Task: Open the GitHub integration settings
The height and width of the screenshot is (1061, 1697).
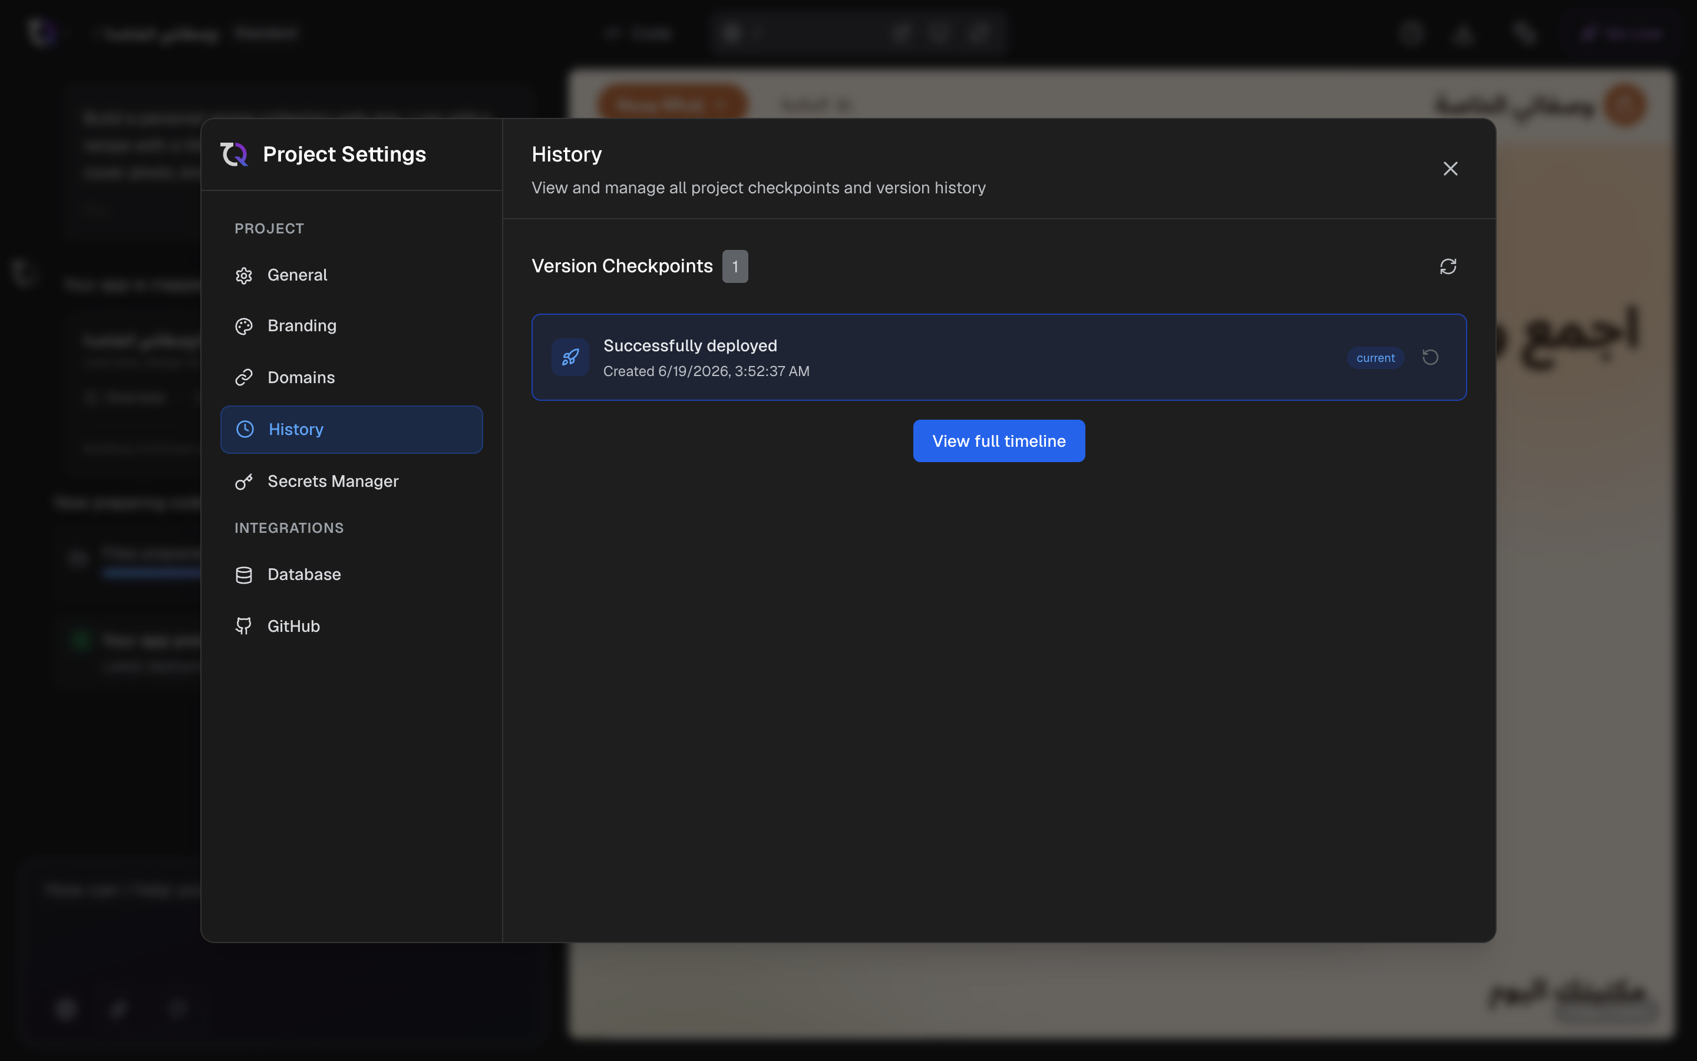Action: point(351,626)
